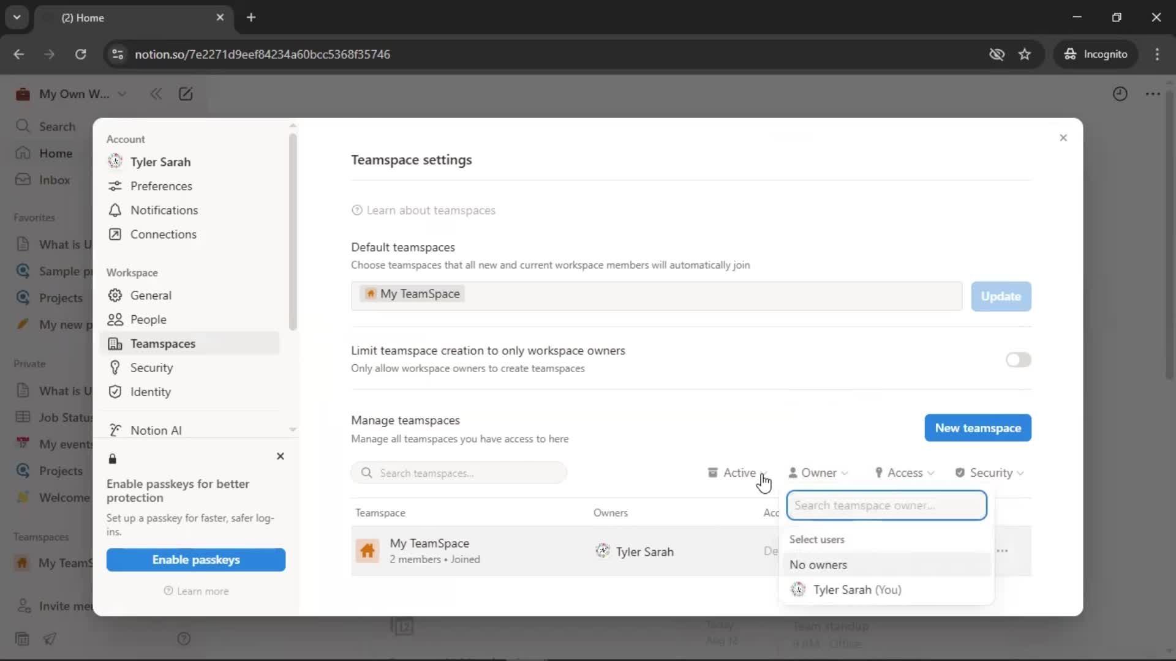Click Enable passkeys button
The image size is (1176, 661).
click(196, 559)
